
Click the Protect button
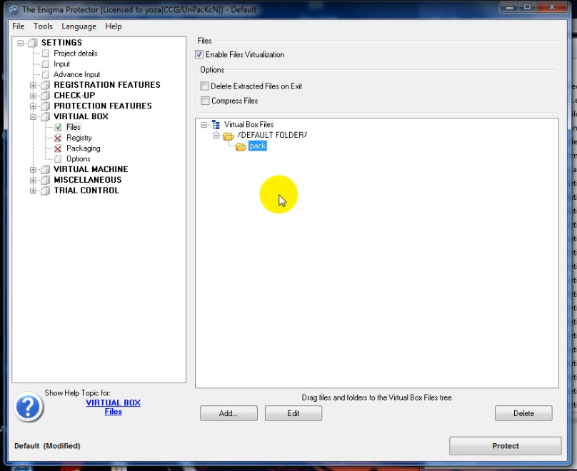(x=506, y=446)
